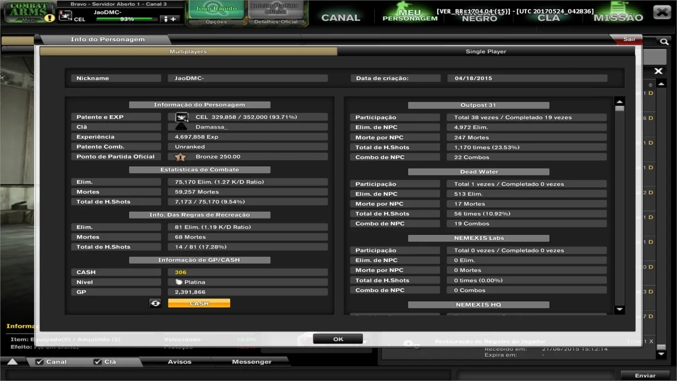The height and width of the screenshot is (381, 677).
Task: Click the Platina level icon
Action: (178, 282)
